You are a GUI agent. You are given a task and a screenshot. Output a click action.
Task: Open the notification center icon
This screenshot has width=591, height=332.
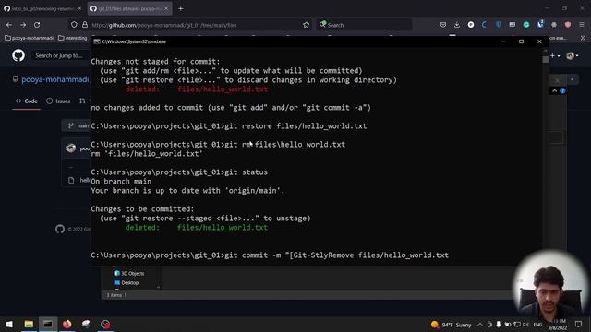(579, 325)
